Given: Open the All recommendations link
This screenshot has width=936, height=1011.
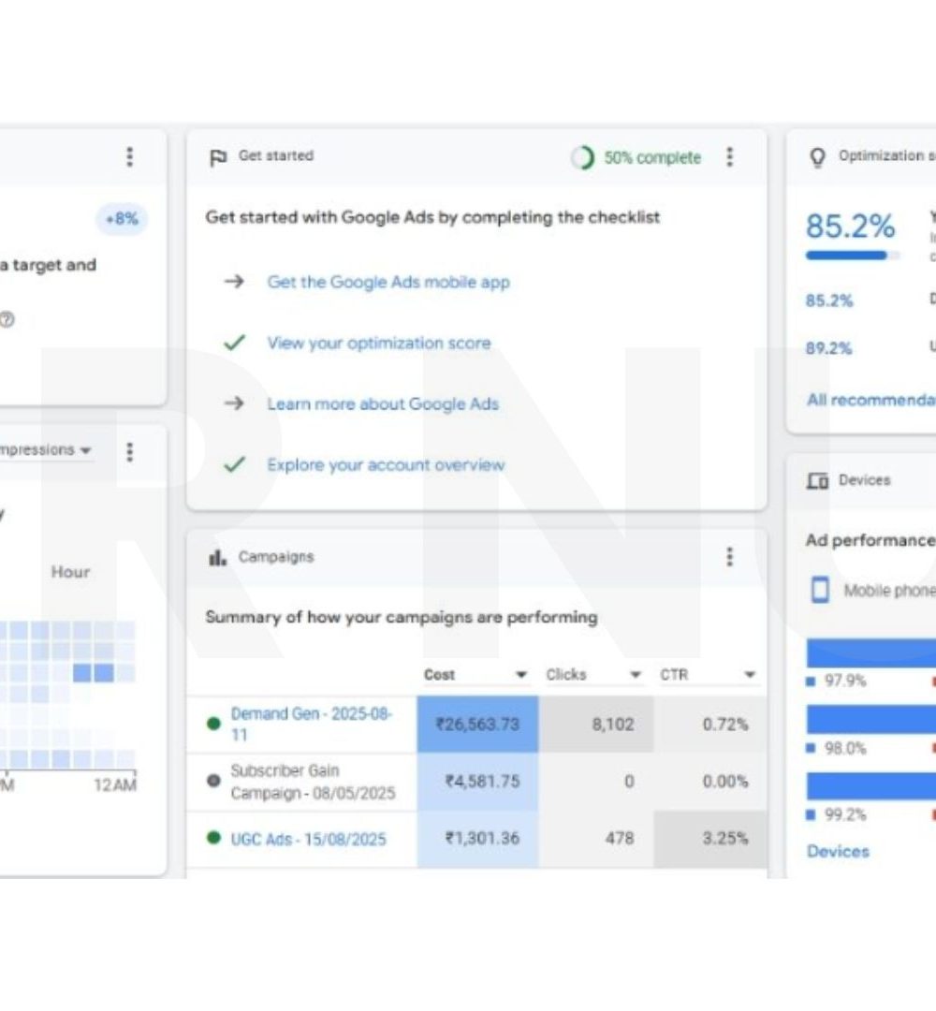Looking at the screenshot, I should [870, 400].
